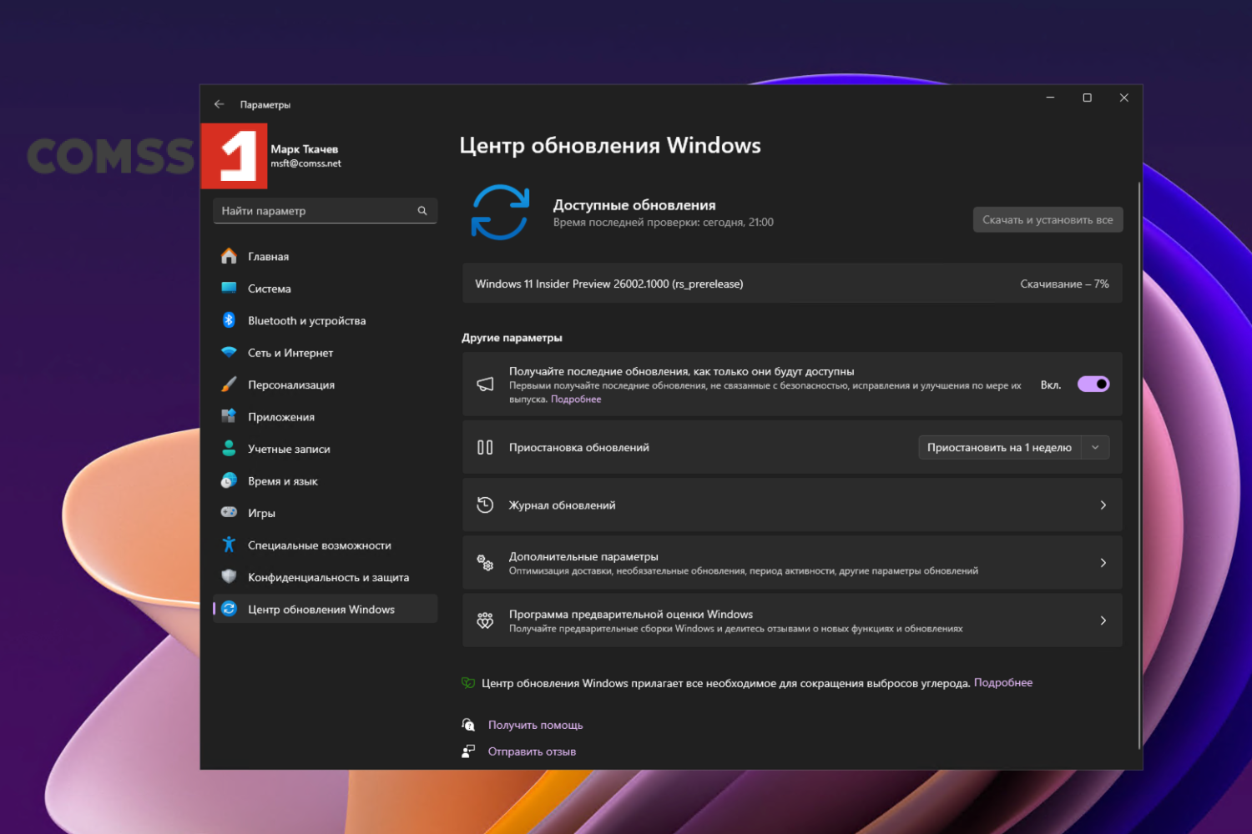
Task: Open the Главная home icon
Action: pyautogui.click(x=230, y=256)
